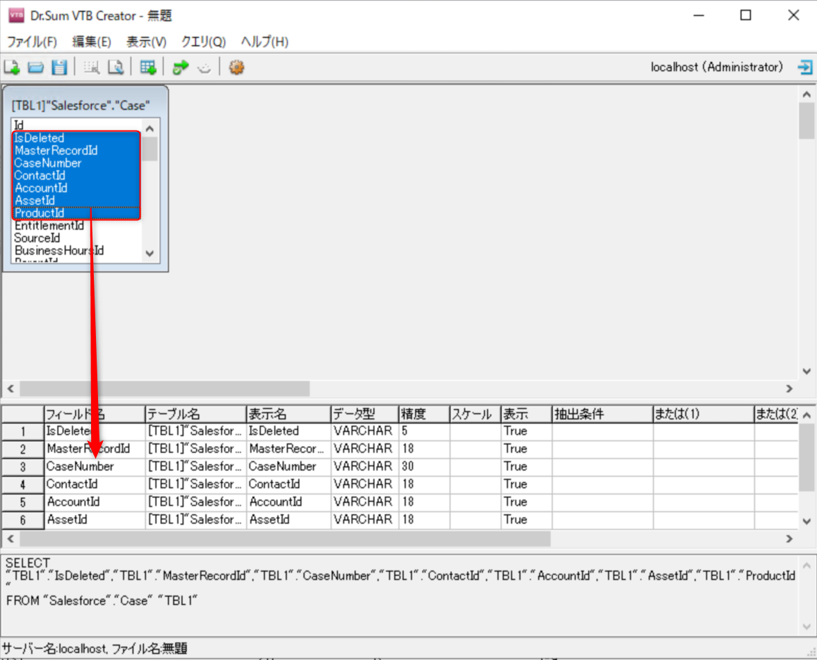
Task: Click the green arrow execute icon
Action: pos(181,67)
